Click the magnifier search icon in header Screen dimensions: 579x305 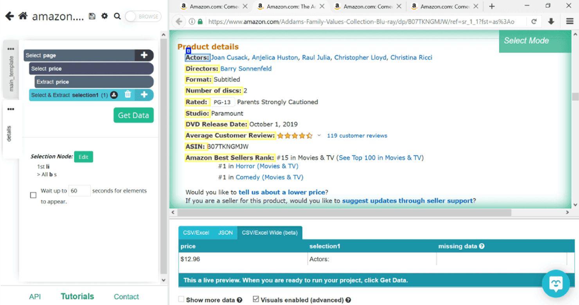pyautogui.click(x=117, y=16)
